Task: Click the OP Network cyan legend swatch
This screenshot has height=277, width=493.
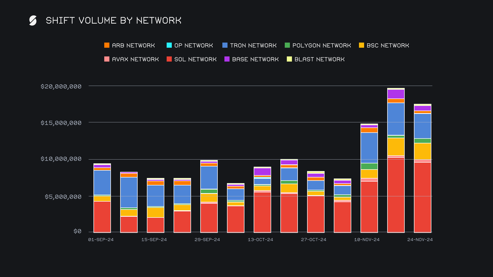Action: pos(169,45)
